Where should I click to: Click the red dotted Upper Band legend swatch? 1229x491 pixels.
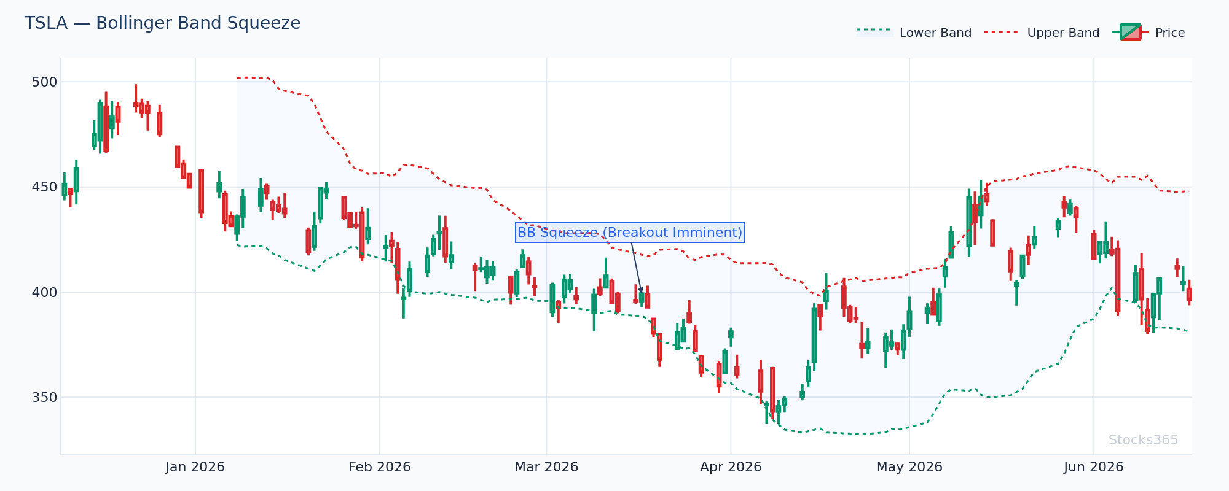coord(1002,32)
